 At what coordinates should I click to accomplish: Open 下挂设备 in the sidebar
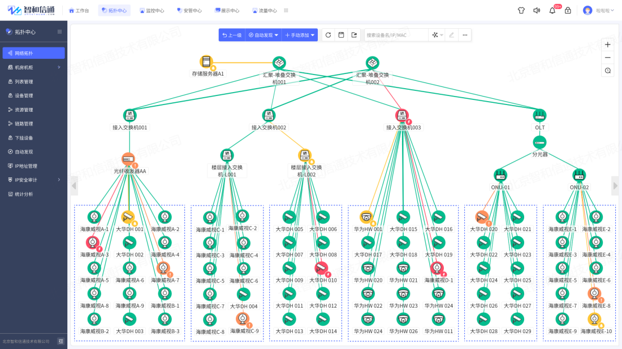pyautogui.click(x=34, y=138)
